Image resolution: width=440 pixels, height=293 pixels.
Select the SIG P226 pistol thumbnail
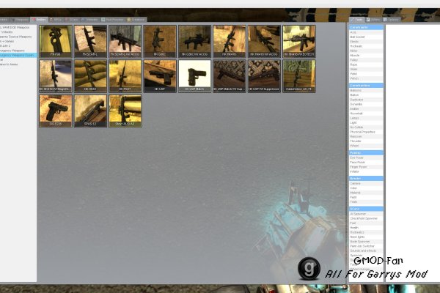(56, 111)
